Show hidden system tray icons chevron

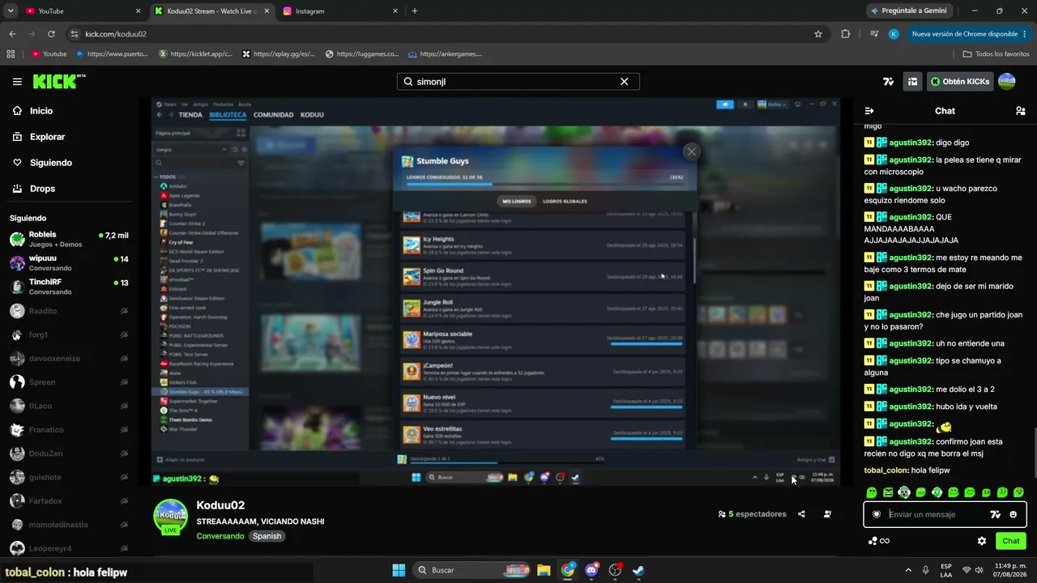[x=907, y=570]
